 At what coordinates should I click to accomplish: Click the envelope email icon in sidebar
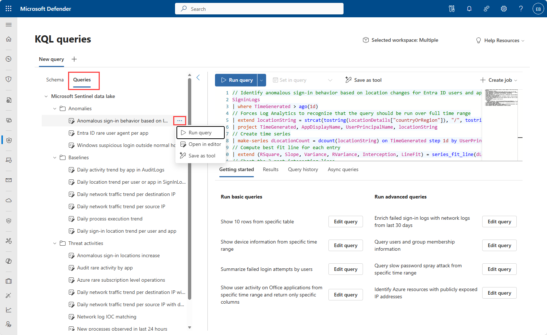[x=9, y=180]
